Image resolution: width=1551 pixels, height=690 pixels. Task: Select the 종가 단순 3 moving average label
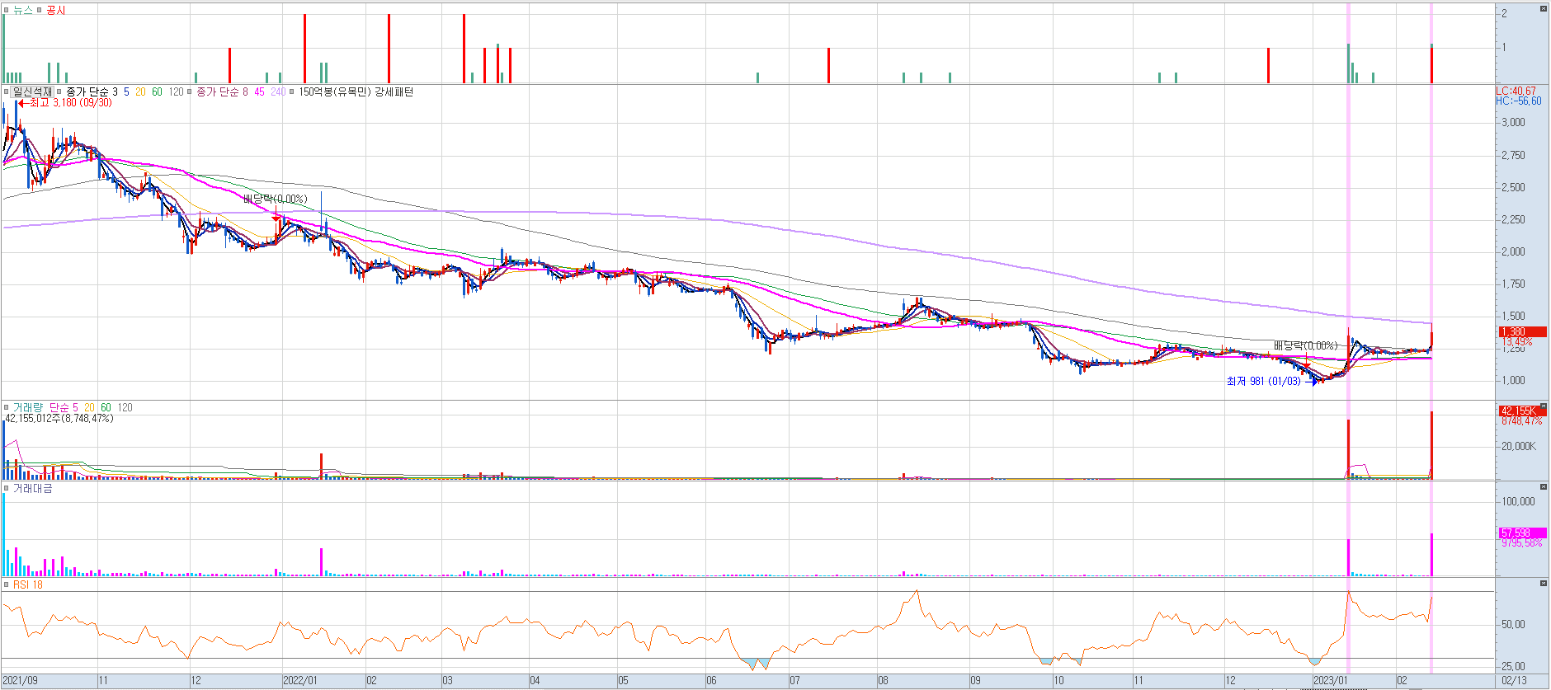tap(92, 92)
